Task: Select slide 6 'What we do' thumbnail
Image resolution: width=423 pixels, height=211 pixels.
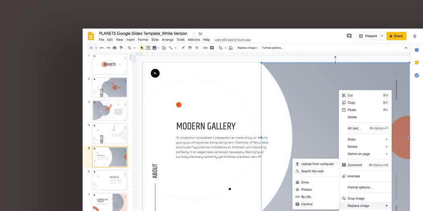Action: coord(110,180)
